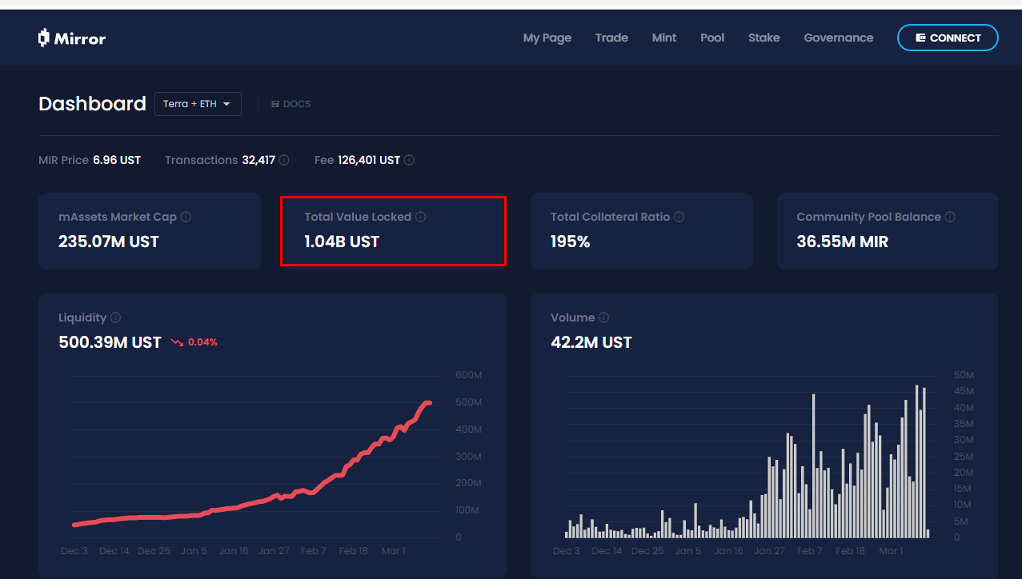Click the wallet icon in CONNECT
The height and width of the screenshot is (579, 1022).
coord(920,38)
